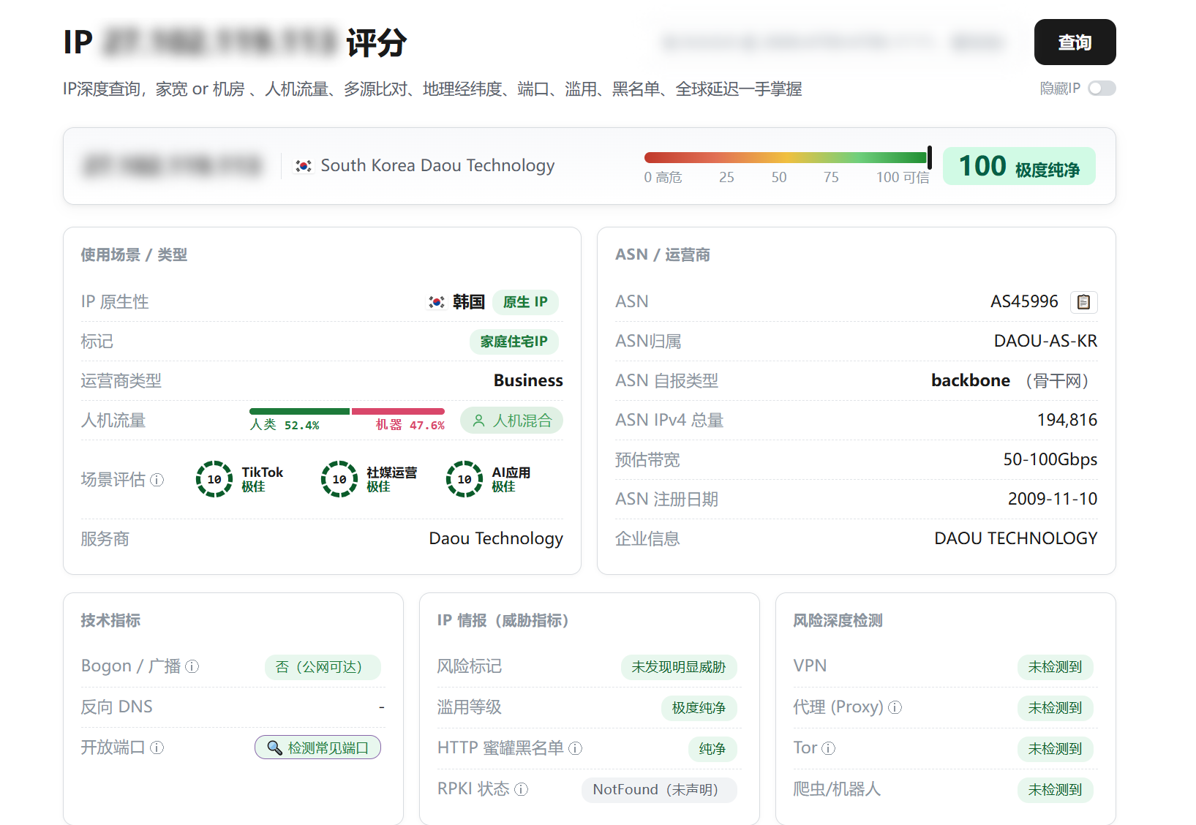Click the 人类 52.4% green bar

pyautogui.click(x=299, y=411)
